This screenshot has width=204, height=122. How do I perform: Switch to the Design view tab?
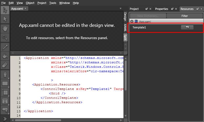(x=125, y=17)
